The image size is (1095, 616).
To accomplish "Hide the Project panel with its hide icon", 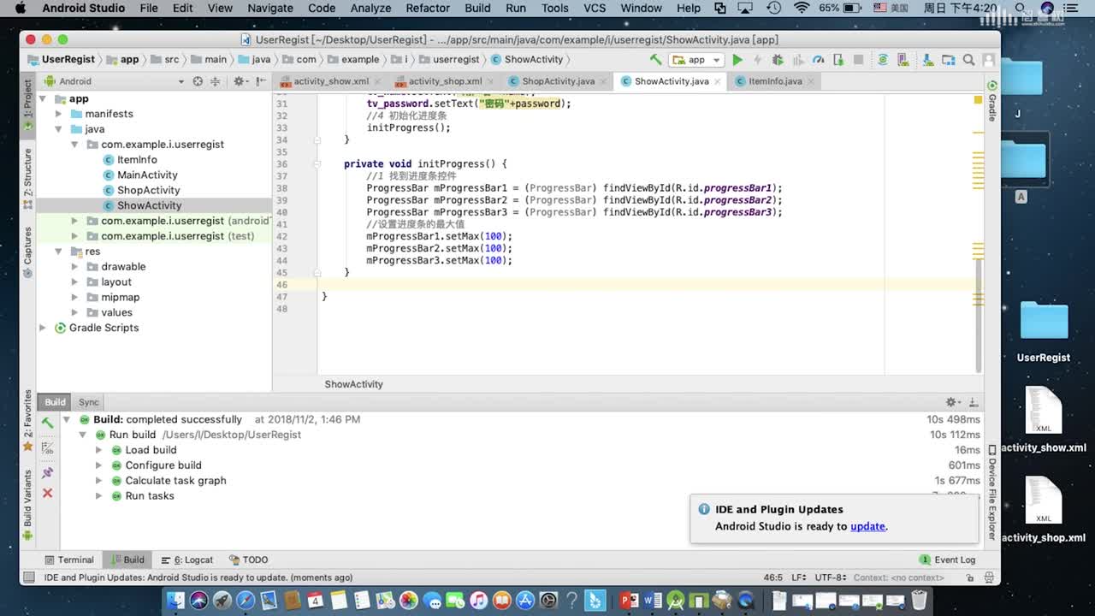I will (x=259, y=81).
